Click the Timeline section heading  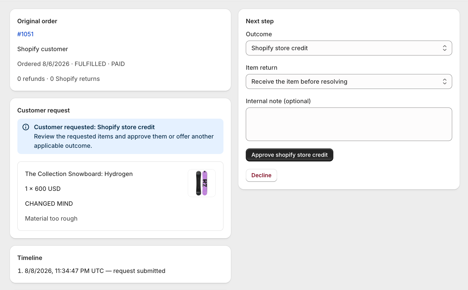point(30,258)
